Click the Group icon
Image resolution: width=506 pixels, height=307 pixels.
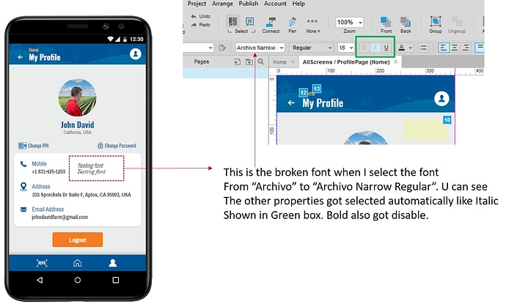[436, 23]
